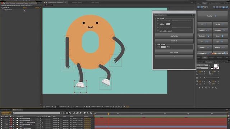Click the Duik IK button
The height and width of the screenshot is (129, 230).
click(x=205, y=25)
